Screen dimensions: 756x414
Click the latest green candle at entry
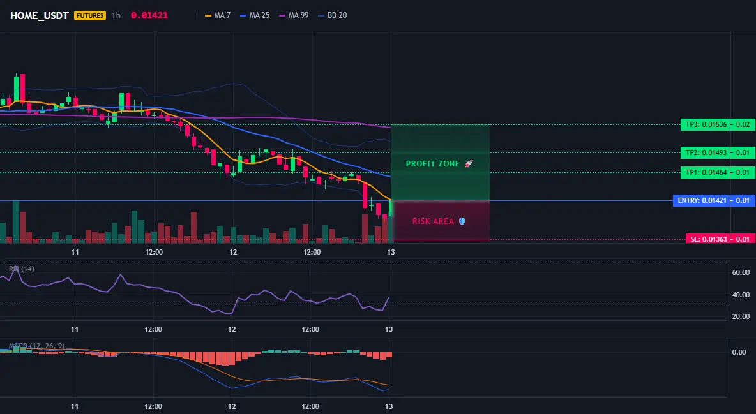(391, 208)
